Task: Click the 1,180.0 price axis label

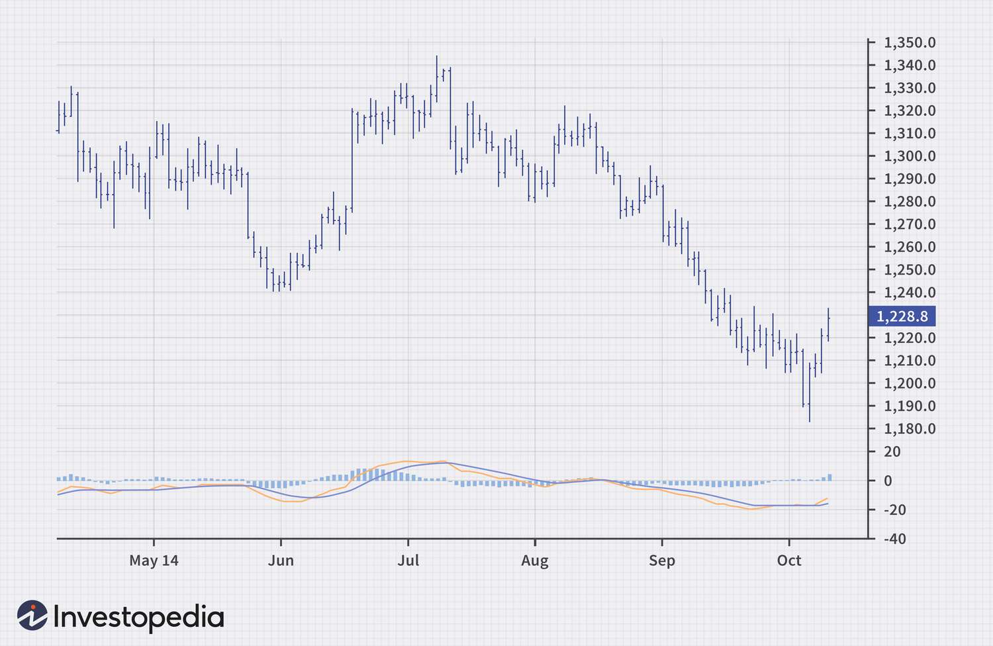Action: point(910,429)
